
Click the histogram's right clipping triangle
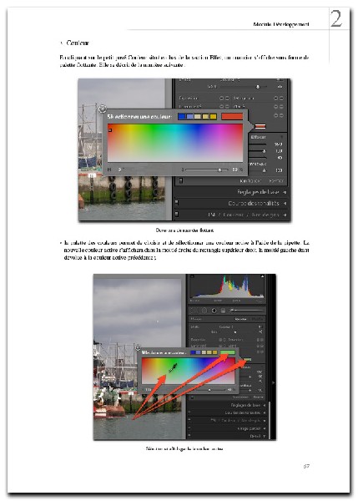click(262, 276)
